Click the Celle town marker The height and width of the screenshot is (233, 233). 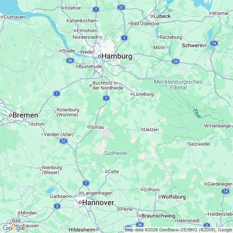(x=106, y=172)
